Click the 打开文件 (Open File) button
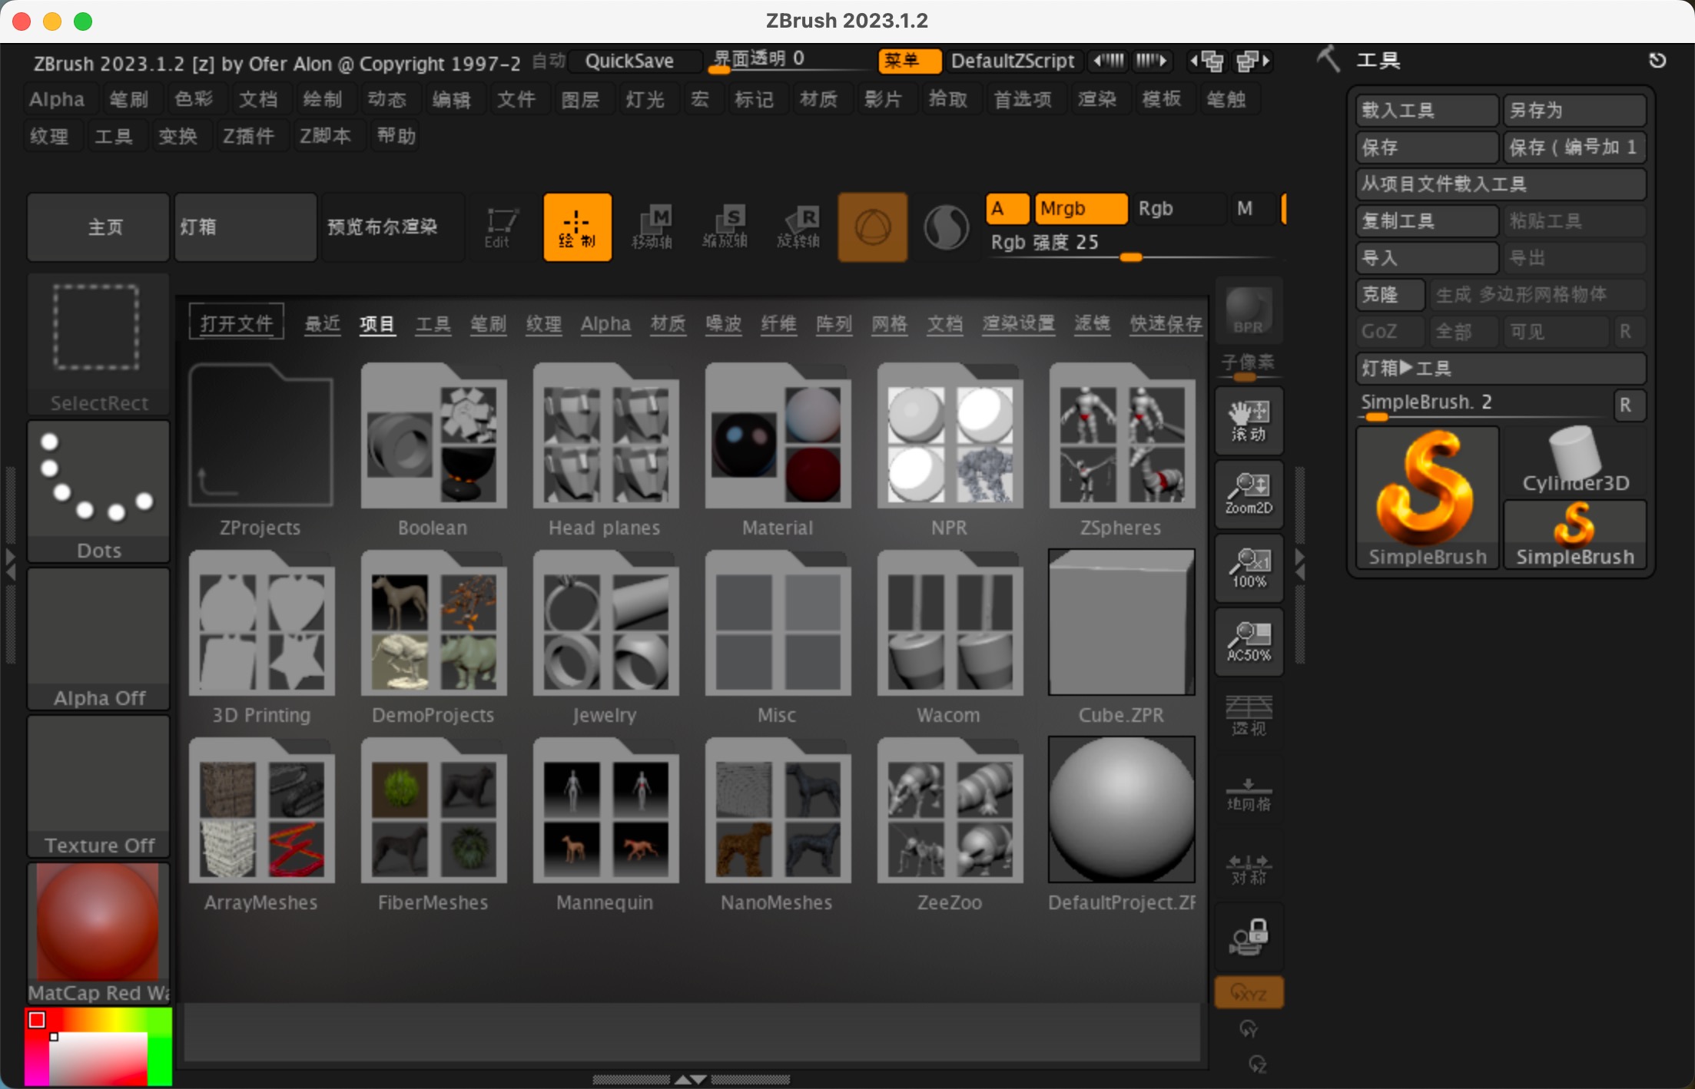 point(237,323)
